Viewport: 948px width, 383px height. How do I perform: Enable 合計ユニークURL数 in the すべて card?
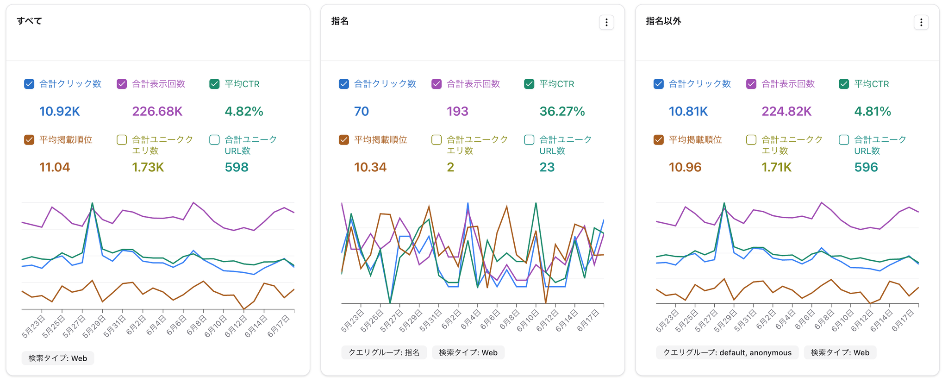click(x=214, y=140)
